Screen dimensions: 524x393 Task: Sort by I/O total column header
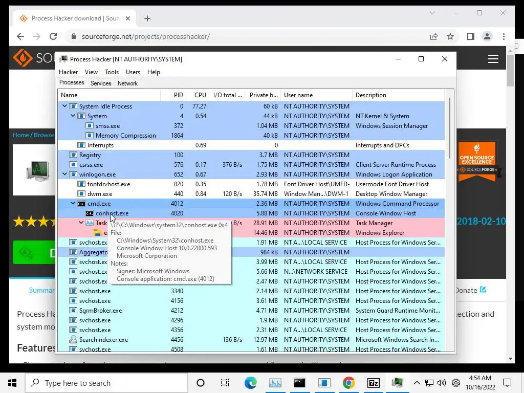click(227, 95)
